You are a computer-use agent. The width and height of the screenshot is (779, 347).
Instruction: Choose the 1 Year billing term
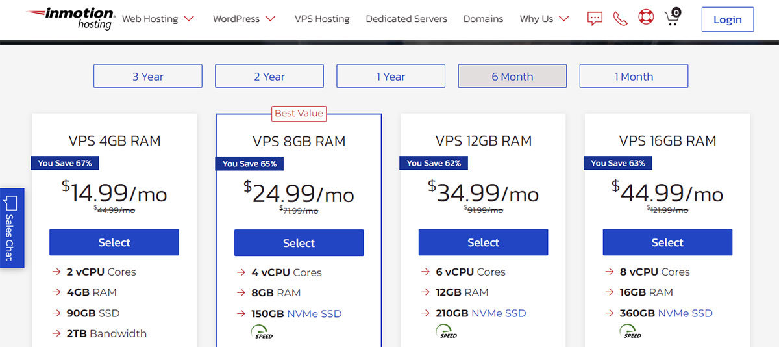click(x=391, y=76)
